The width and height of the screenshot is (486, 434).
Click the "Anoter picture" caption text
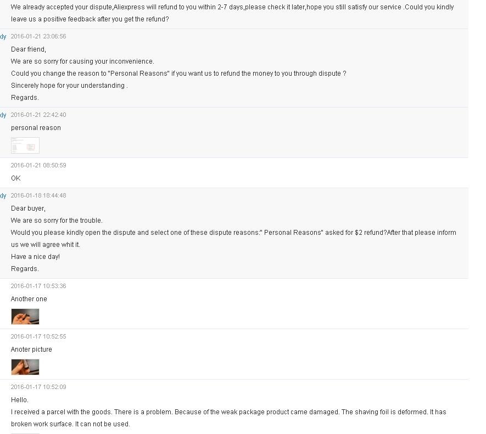click(31, 350)
